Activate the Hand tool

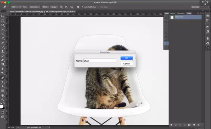tap(3, 95)
